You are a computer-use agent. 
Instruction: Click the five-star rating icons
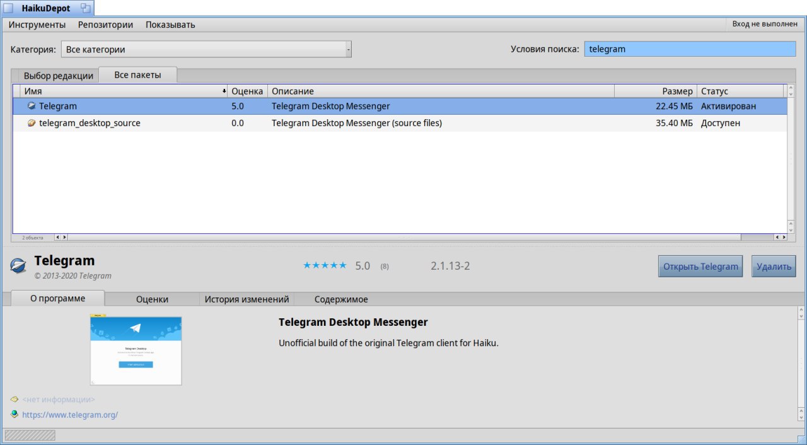[x=325, y=265]
